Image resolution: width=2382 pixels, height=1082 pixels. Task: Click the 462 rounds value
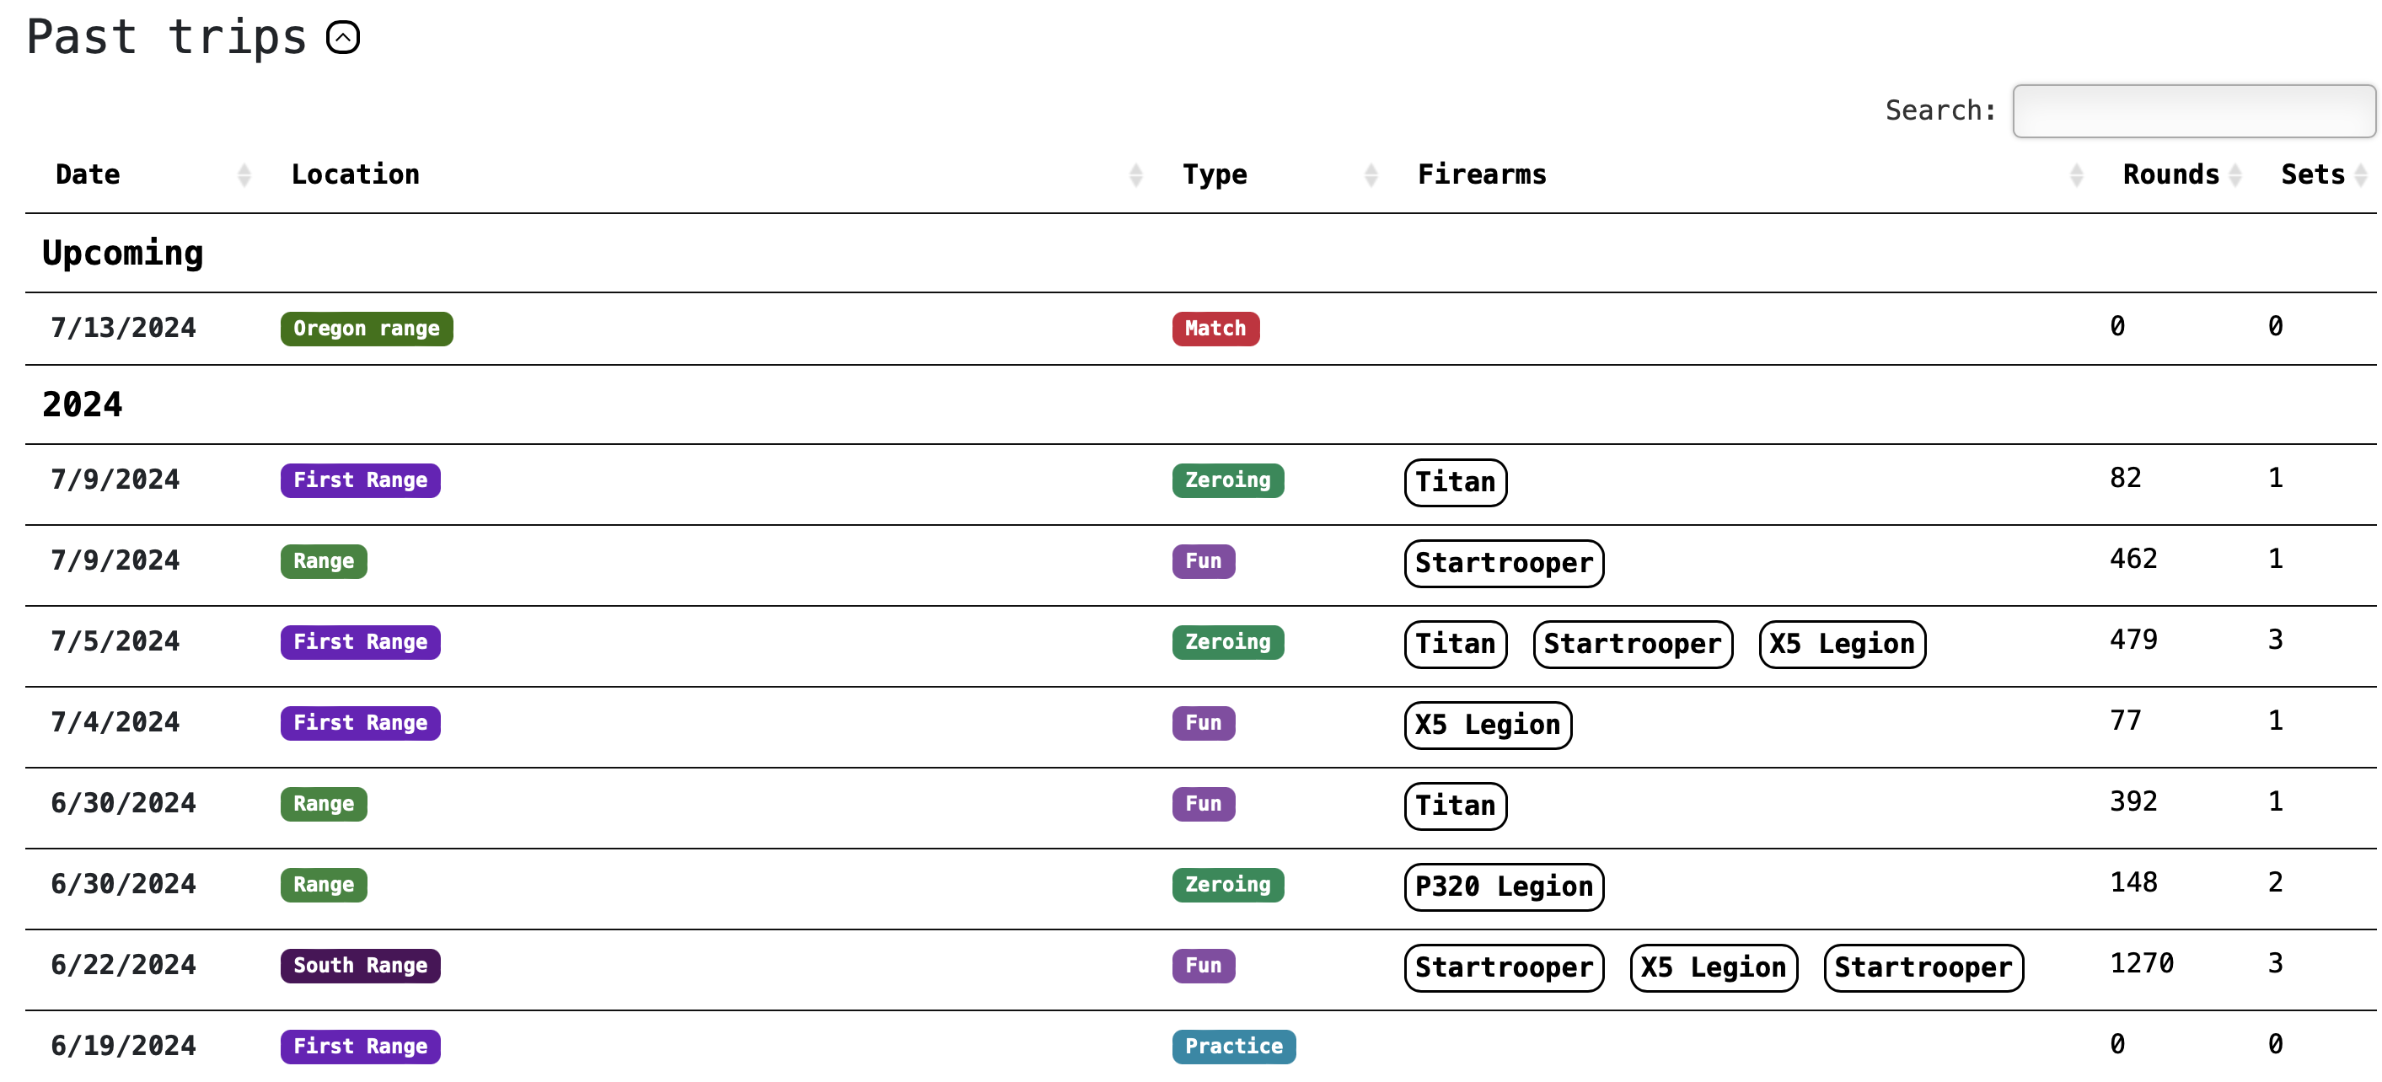2133,559
